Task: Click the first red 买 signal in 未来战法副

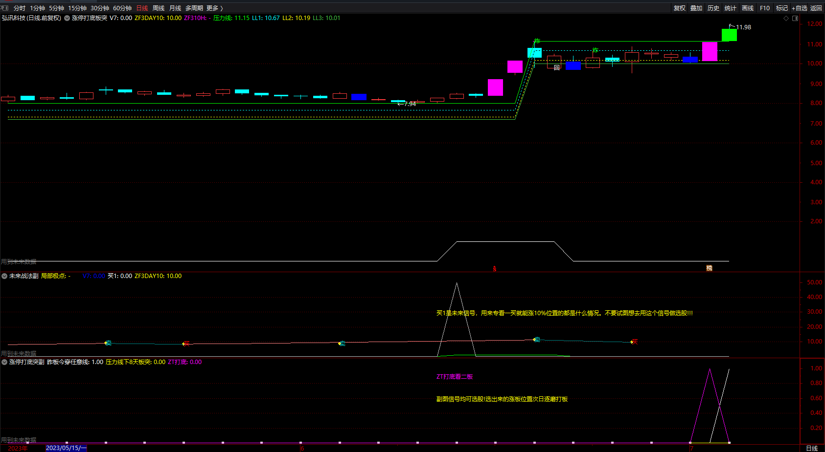Action: tap(186, 344)
